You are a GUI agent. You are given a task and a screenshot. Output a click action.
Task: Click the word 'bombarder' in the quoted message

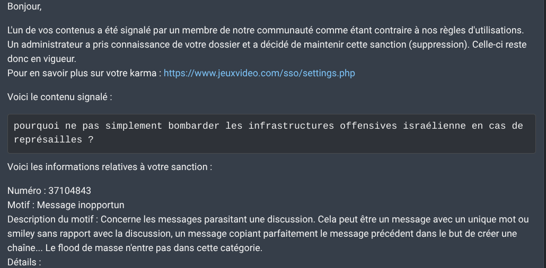194,126
